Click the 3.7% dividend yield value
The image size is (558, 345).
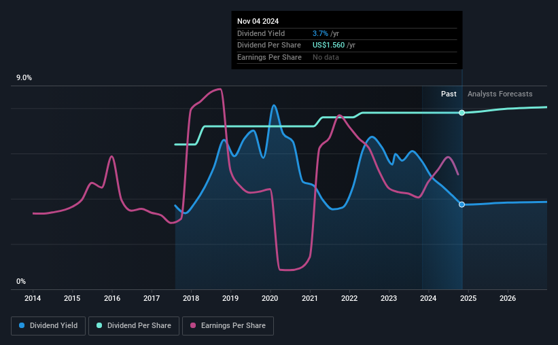pyautogui.click(x=320, y=33)
